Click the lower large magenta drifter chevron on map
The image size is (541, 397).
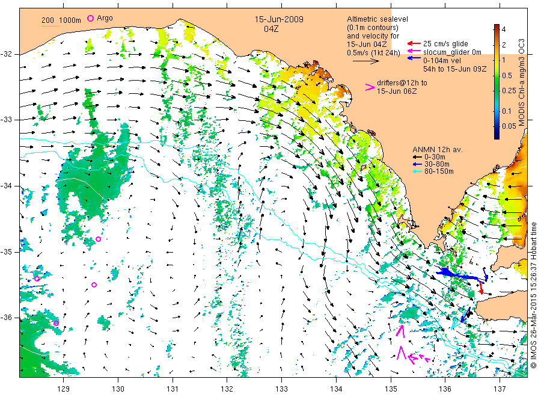pos(400,353)
